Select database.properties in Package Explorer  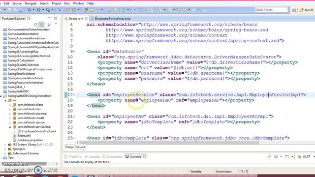(x=28, y=140)
